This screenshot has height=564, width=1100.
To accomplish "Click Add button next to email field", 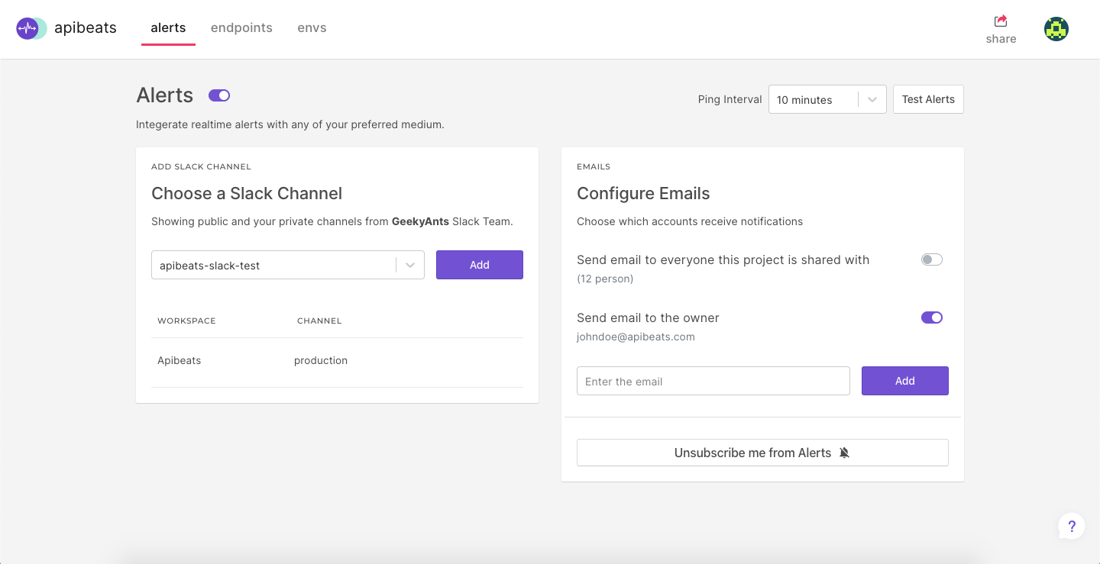I will click(904, 381).
